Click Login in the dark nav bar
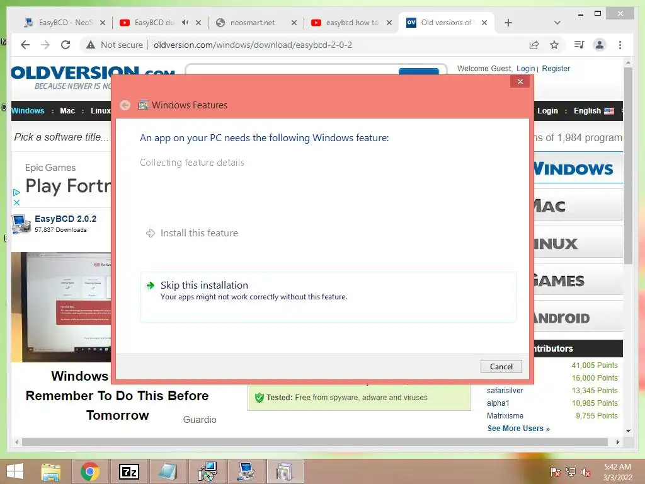This screenshot has height=484, width=645. click(x=547, y=111)
